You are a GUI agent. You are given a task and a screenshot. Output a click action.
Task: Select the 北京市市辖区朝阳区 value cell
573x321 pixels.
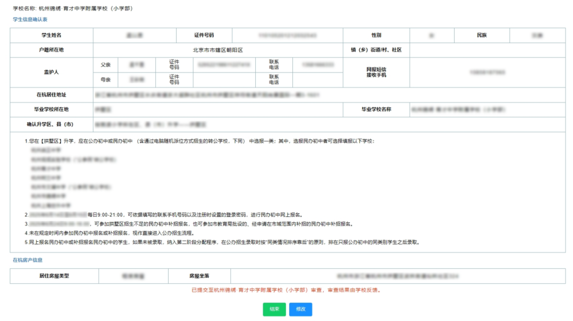(218, 50)
